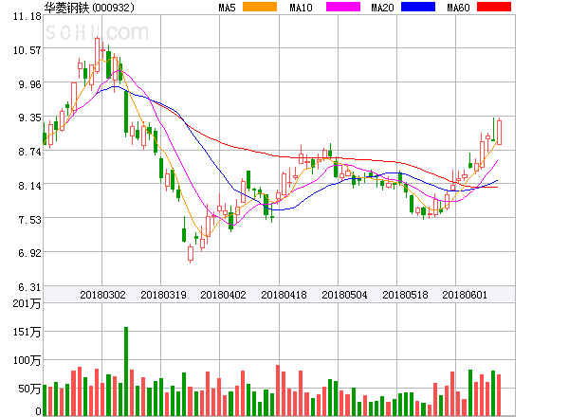Click the 20180504 date label
The width and height of the screenshot is (569, 417).
point(344,295)
